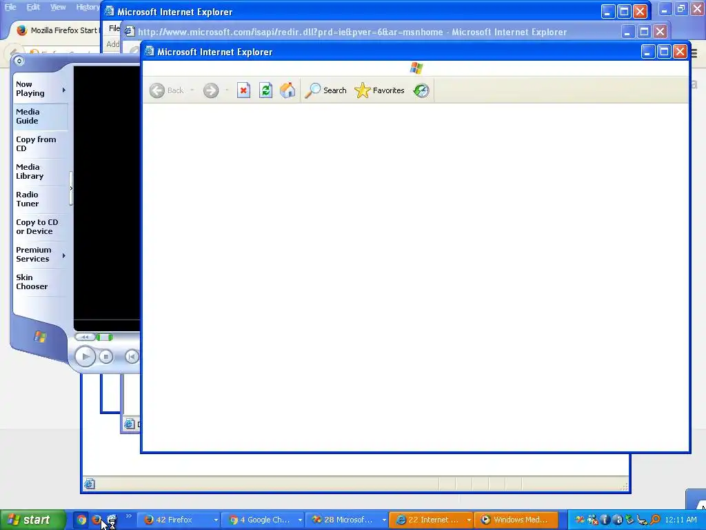This screenshot has width=706, height=530.
Task: Open File menu in Firefox window
Action: coord(10,7)
